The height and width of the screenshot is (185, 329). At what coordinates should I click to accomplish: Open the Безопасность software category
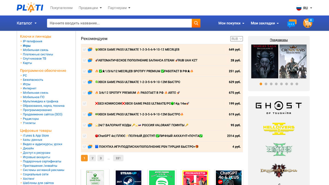pos(33,80)
